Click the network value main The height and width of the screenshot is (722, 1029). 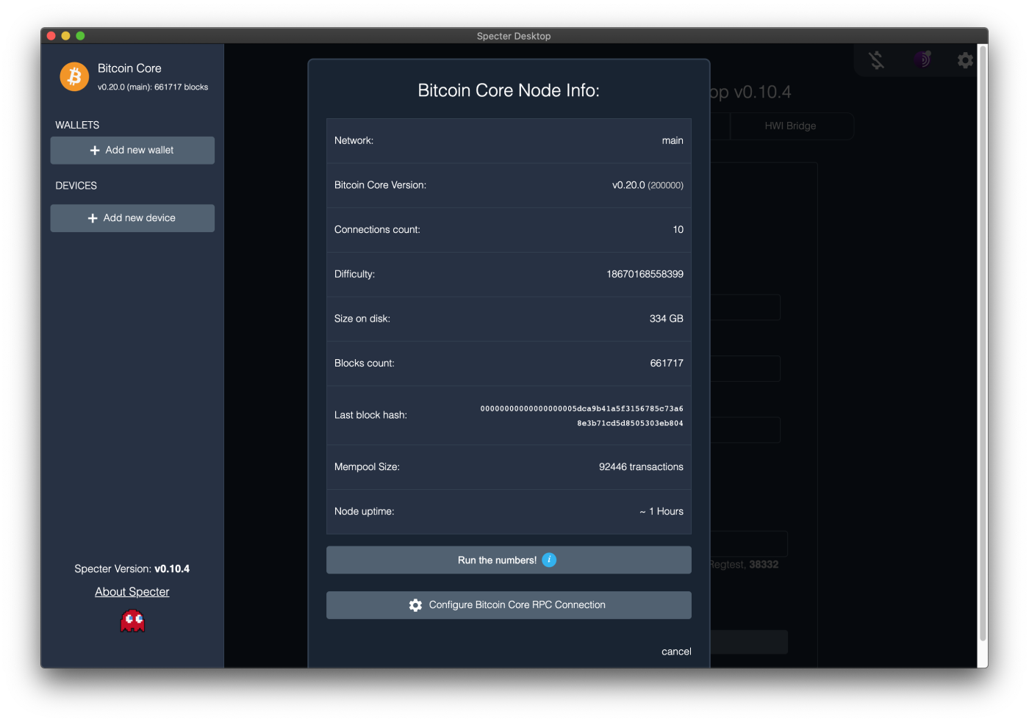click(x=673, y=140)
